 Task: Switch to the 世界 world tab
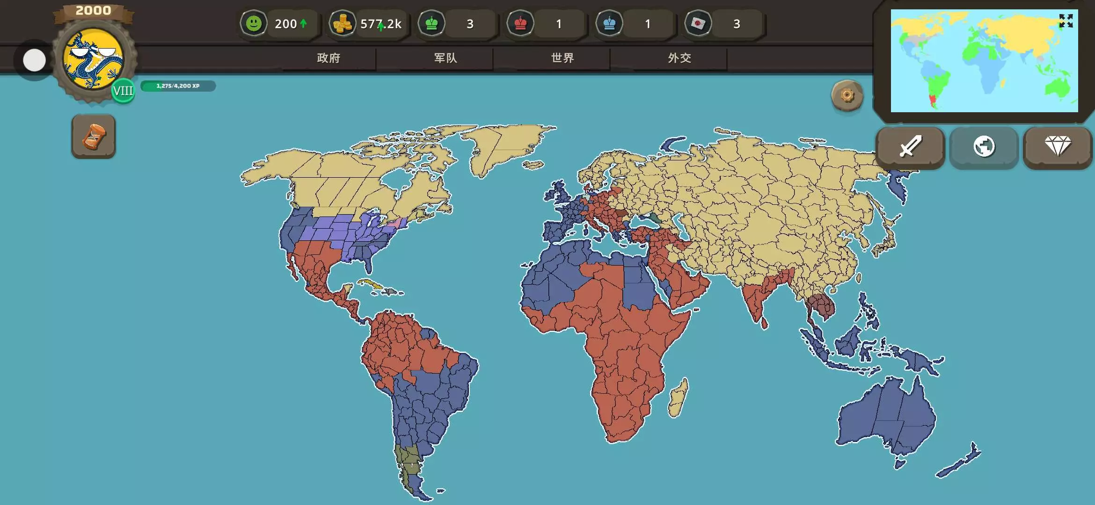click(x=562, y=58)
